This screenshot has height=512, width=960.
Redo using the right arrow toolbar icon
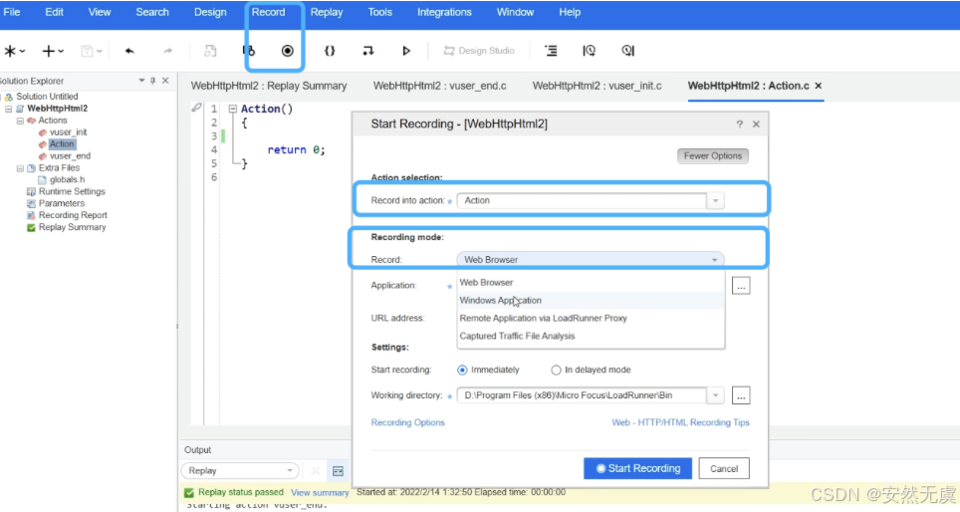[167, 51]
